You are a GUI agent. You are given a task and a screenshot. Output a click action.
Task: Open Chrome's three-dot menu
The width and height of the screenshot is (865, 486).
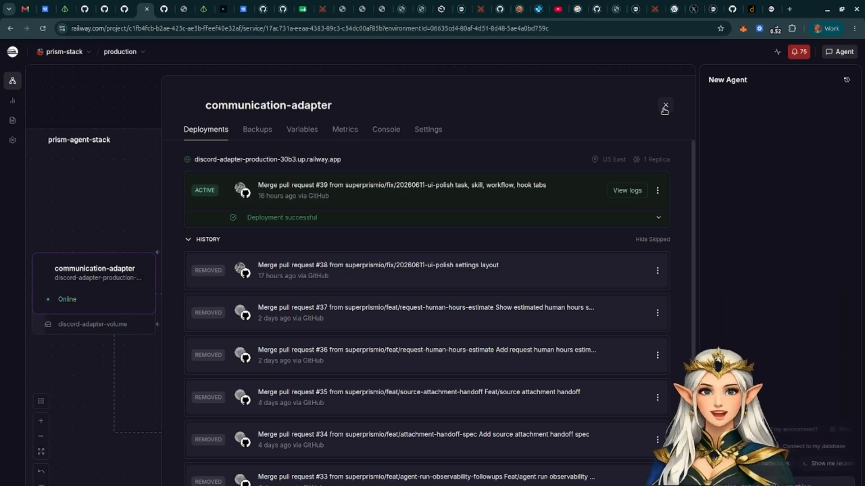(x=855, y=28)
